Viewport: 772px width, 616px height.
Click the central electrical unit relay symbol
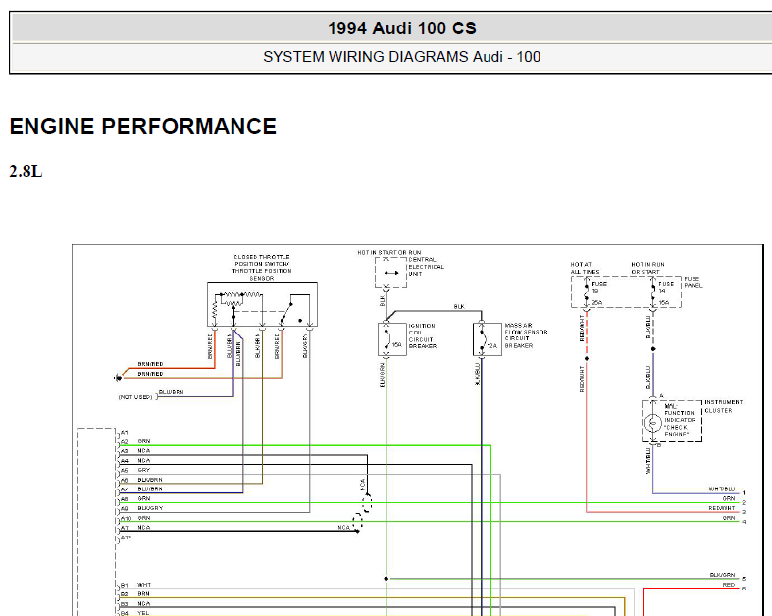(390, 273)
